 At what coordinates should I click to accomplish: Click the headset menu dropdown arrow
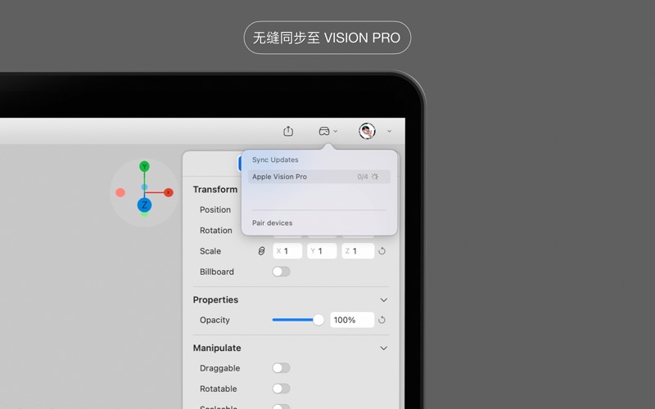336,131
